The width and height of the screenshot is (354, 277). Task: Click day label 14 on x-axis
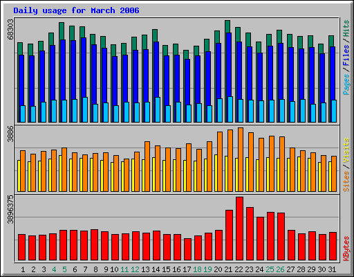156,269
